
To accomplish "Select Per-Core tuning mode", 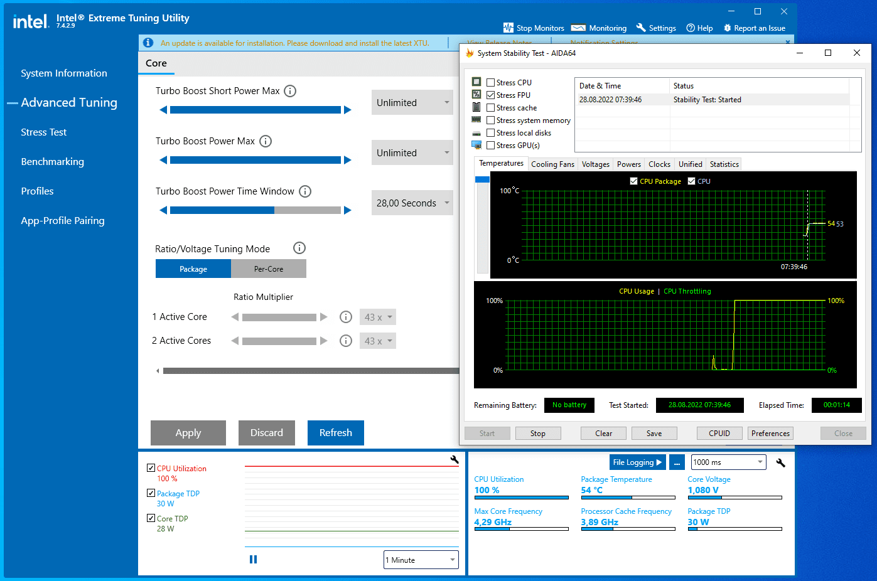I will (x=269, y=269).
